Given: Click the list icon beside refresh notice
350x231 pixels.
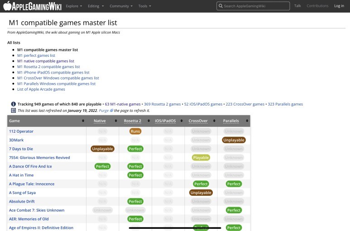Looking at the screenshot, I should 14,111.
